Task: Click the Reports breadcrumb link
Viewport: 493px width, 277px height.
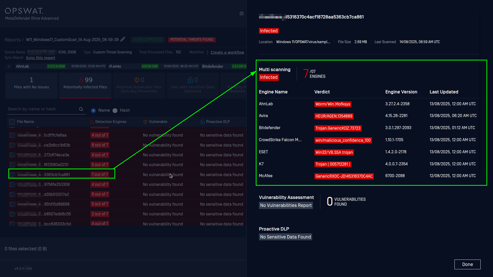Action: (13, 40)
